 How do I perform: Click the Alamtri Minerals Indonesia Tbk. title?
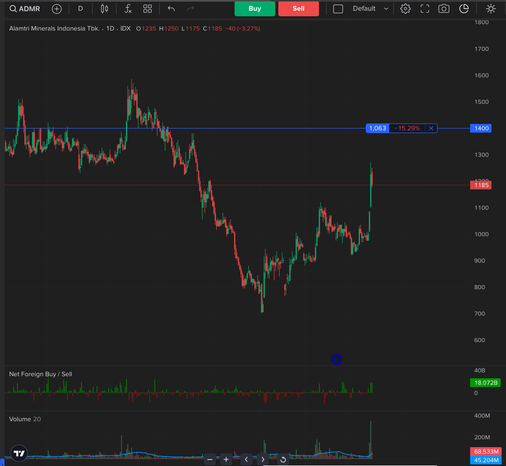(x=54, y=28)
